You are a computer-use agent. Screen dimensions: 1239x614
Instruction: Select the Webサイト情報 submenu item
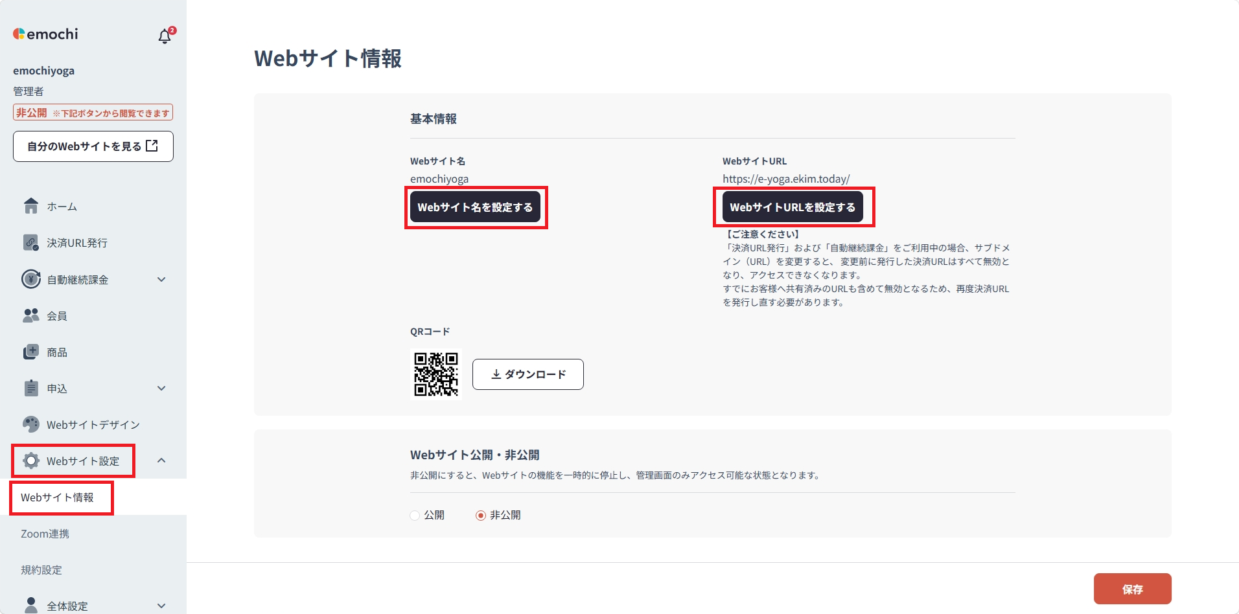[93, 497]
